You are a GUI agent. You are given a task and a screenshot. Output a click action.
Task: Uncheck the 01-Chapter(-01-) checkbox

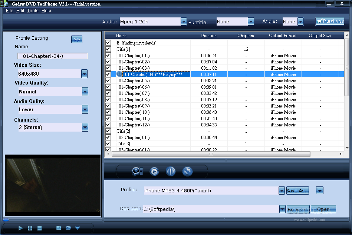[108, 55]
